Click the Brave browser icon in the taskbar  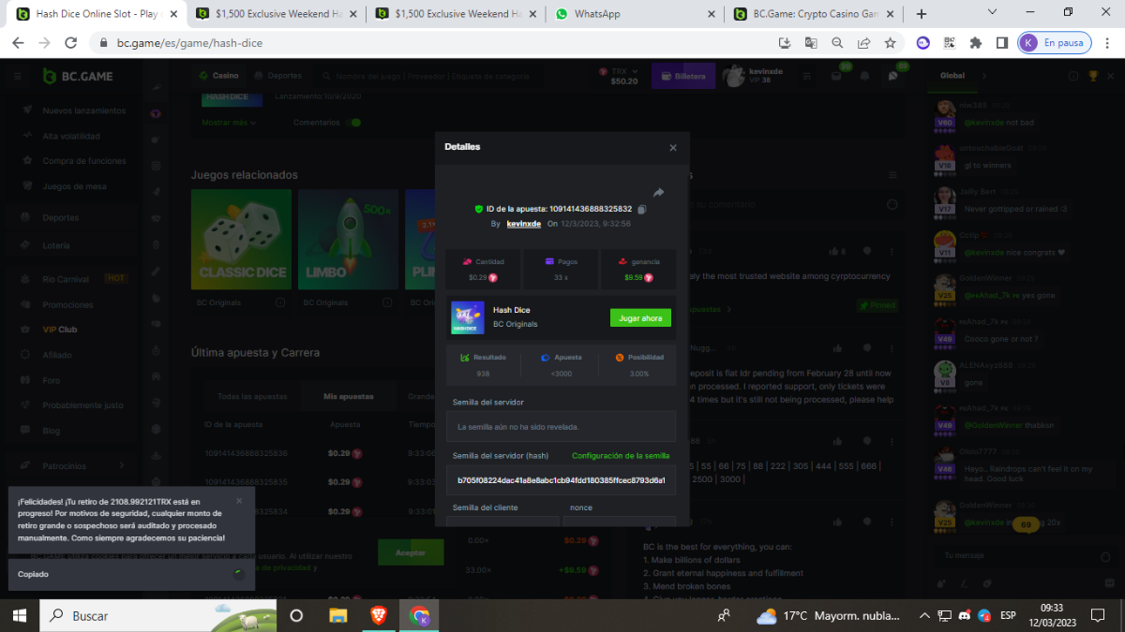tap(378, 615)
